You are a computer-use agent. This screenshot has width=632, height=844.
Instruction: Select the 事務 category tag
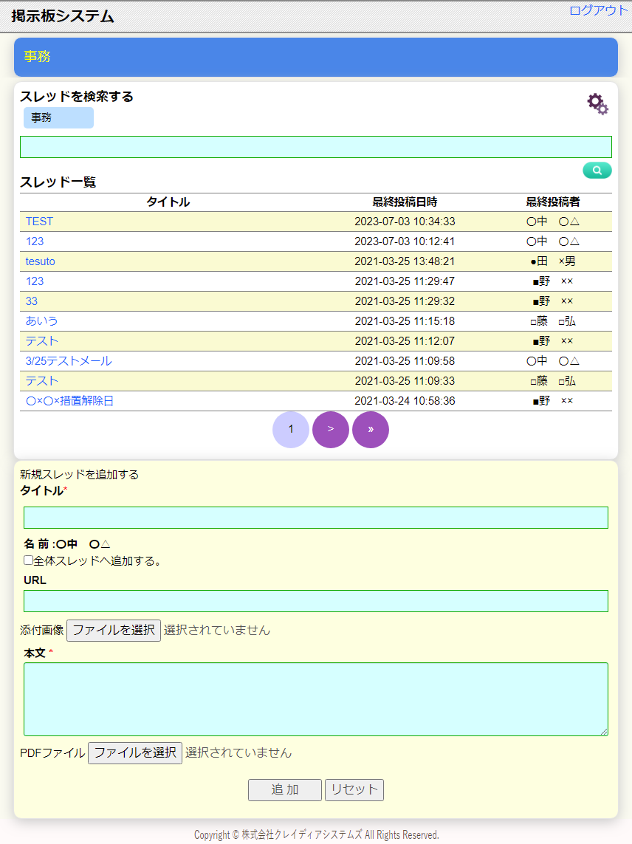coord(58,117)
